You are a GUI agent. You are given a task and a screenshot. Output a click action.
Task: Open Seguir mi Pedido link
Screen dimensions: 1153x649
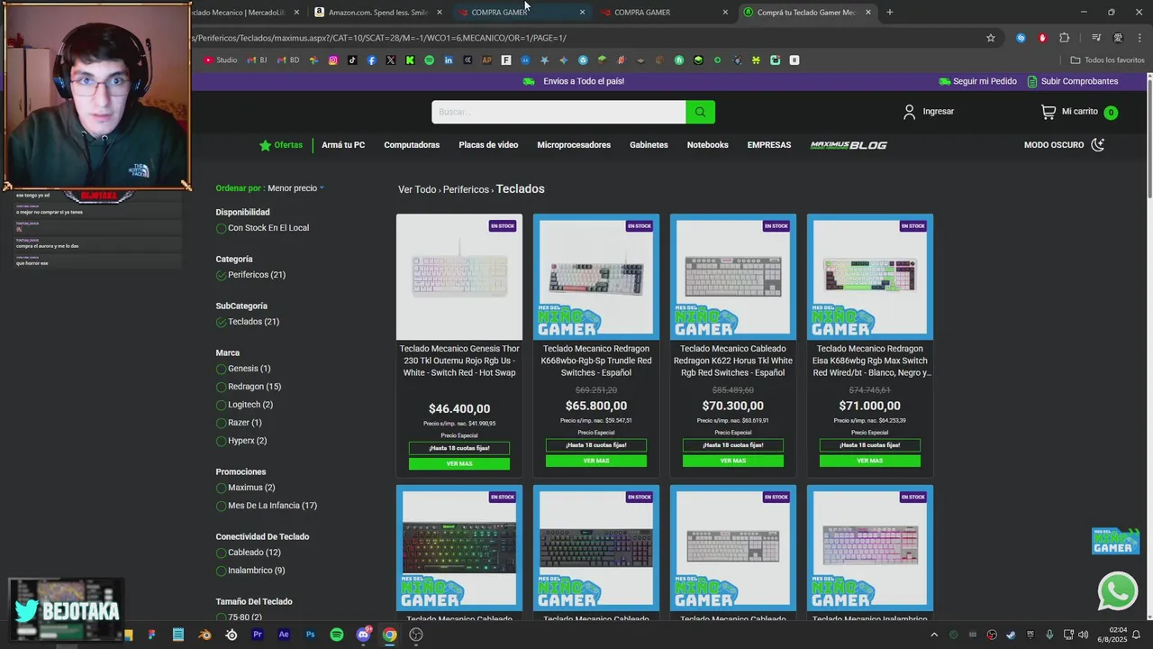point(977,81)
